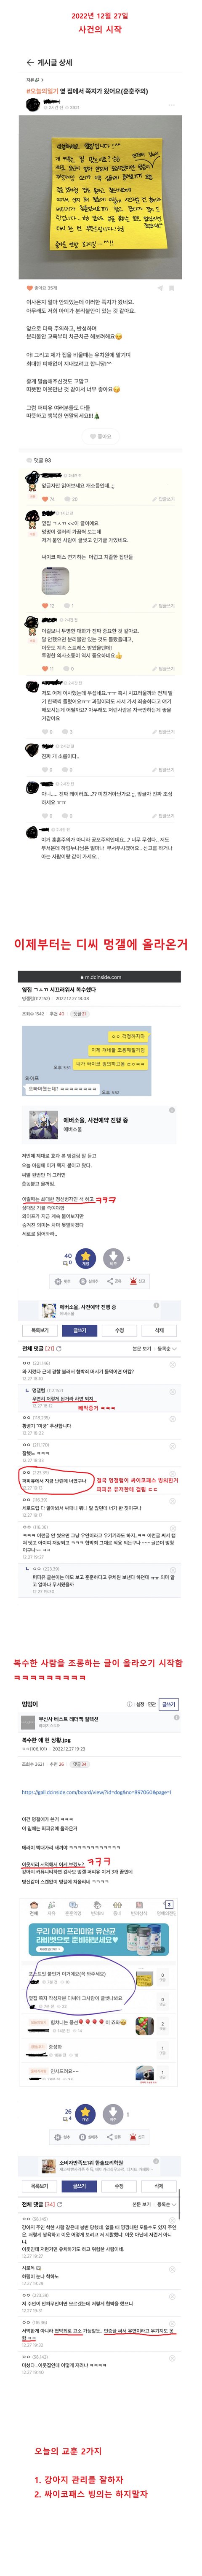Tap the back arrow beside 게시글 상세
Image resolution: width=202 pixels, height=2576 pixels.
[x=30, y=62]
